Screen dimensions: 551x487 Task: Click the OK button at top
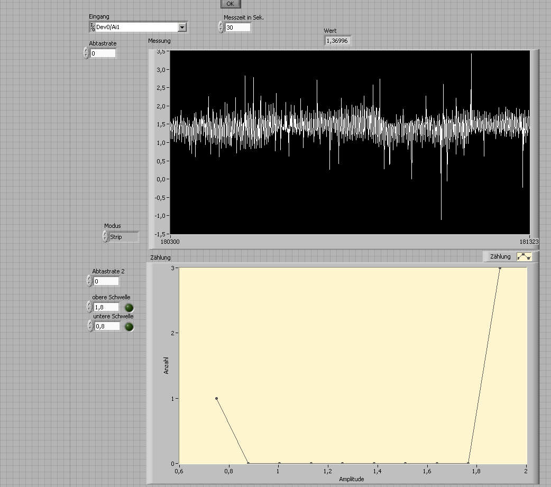(231, 4)
